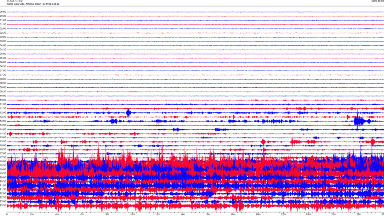Select the 10:00 time label
Screen dimensions: 384x216
click(x=3, y=96)
